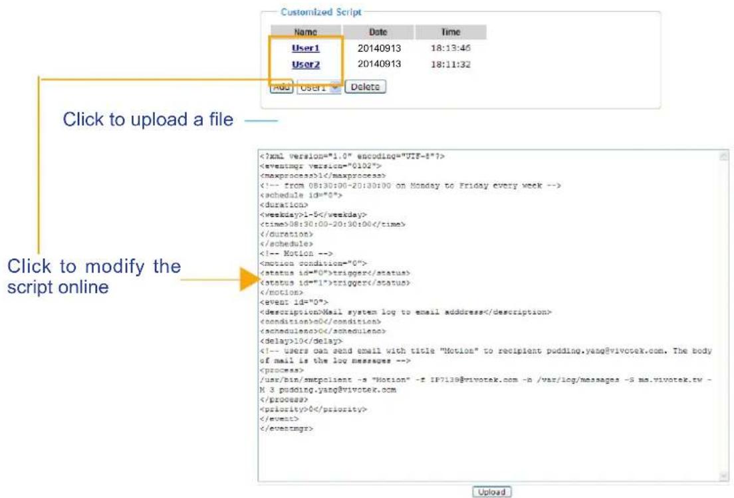Click the <weekday>1-5</weekday> line
The width and height of the screenshot is (734, 498).
click(x=313, y=214)
